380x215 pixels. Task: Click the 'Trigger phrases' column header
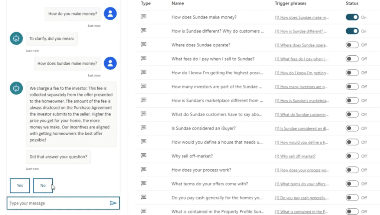tap(290, 3)
